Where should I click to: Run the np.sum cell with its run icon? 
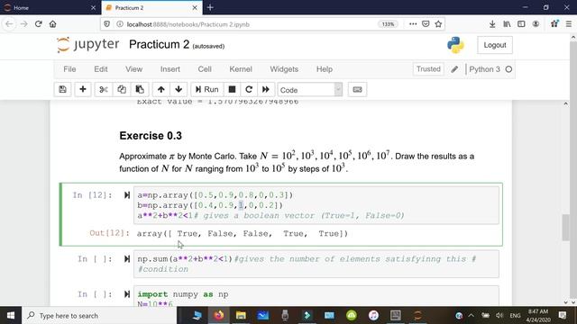point(127,259)
